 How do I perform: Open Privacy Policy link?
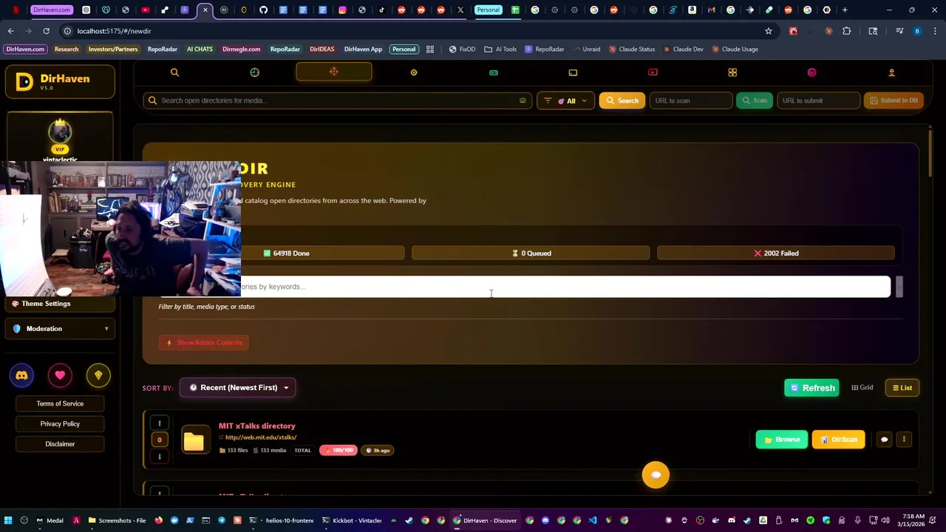(x=60, y=424)
